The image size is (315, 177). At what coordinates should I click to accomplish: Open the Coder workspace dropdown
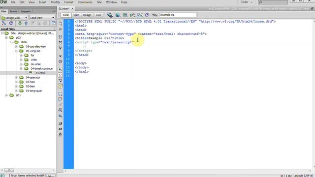246,2
